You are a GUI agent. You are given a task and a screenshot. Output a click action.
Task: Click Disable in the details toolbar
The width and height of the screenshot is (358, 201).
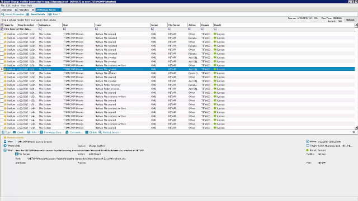click(91, 132)
